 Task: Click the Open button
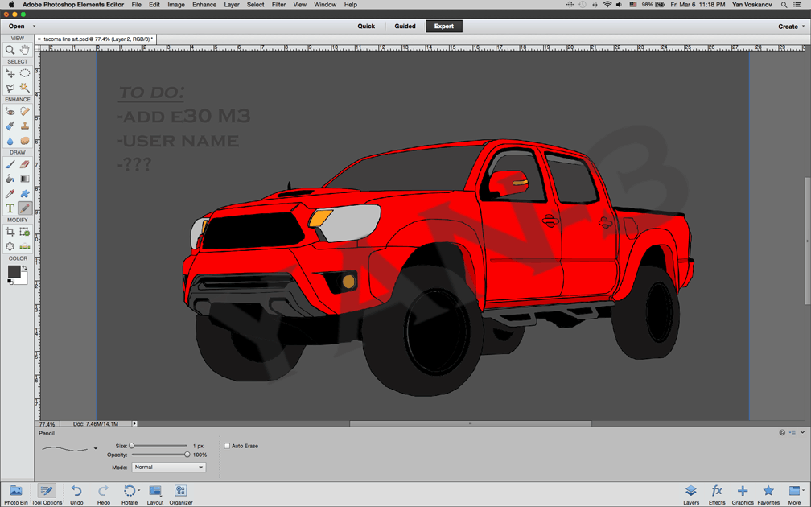click(x=17, y=27)
